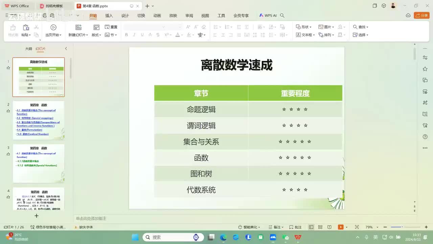Switch to the 找稻壳模板 window tab
This screenshot has height=244, width=433.
pyautogui.click(x=54, y=6)
